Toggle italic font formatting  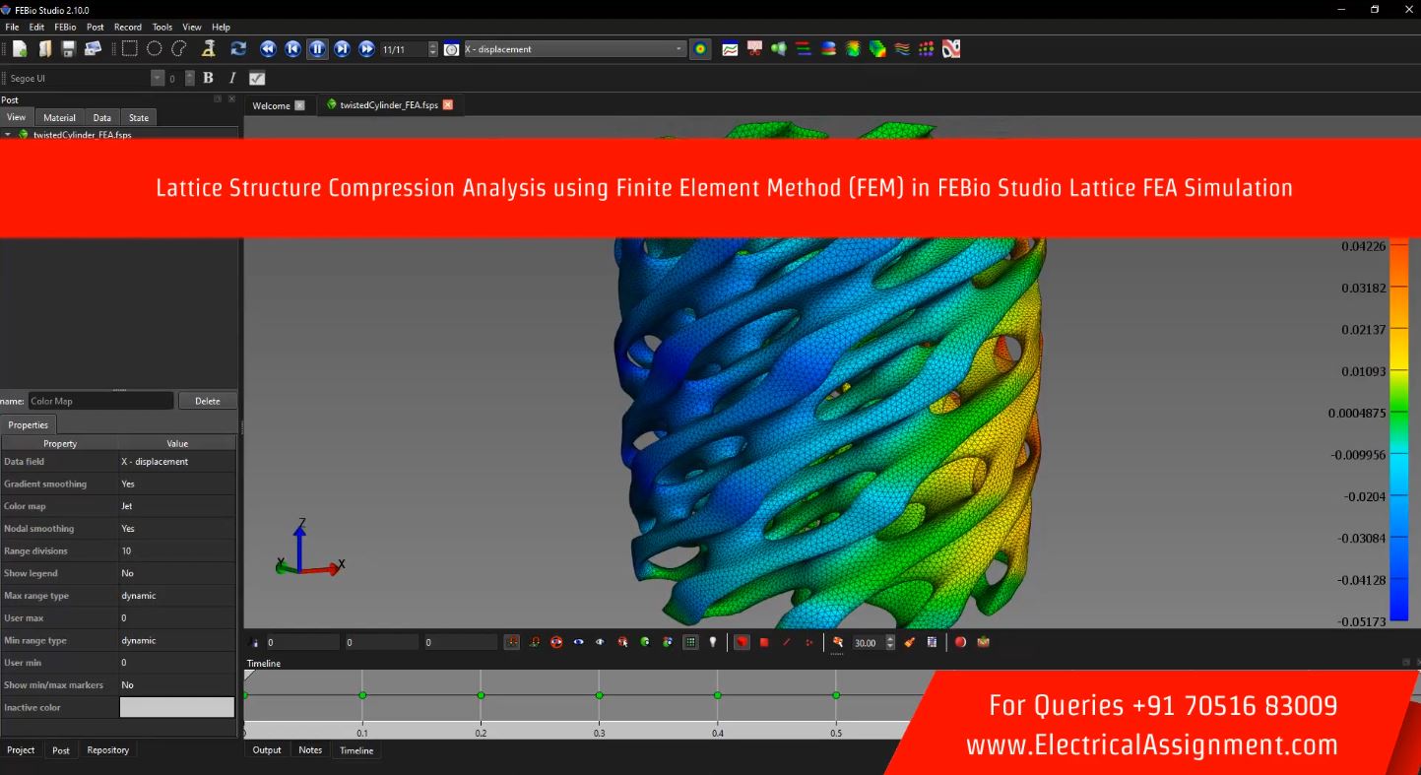pos(232,78)
